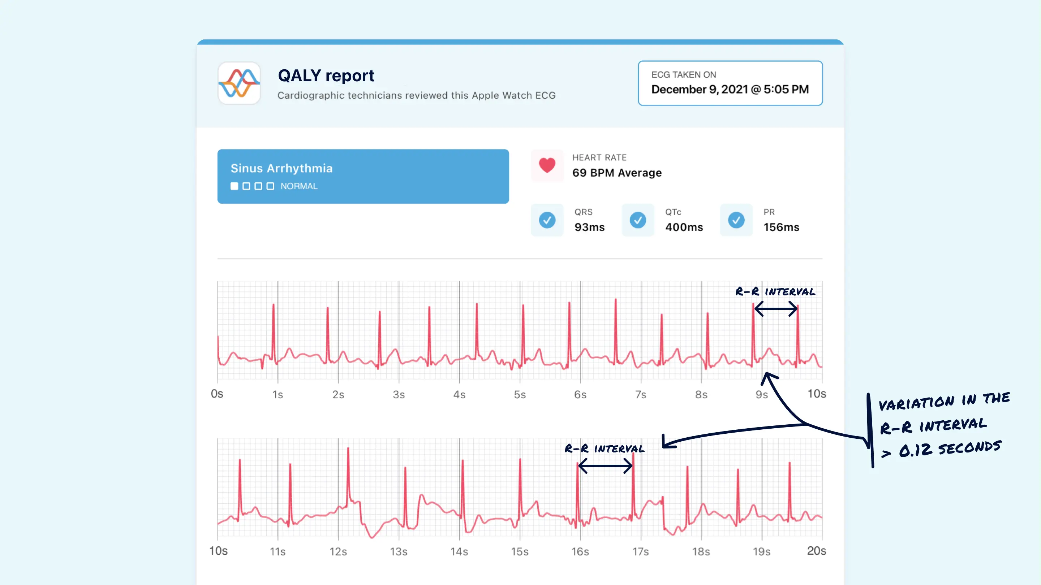Select the NORMAL status label

(298, 186)
